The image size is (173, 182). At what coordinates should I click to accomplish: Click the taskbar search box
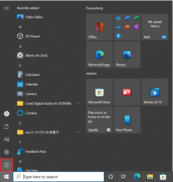point(59,177)
